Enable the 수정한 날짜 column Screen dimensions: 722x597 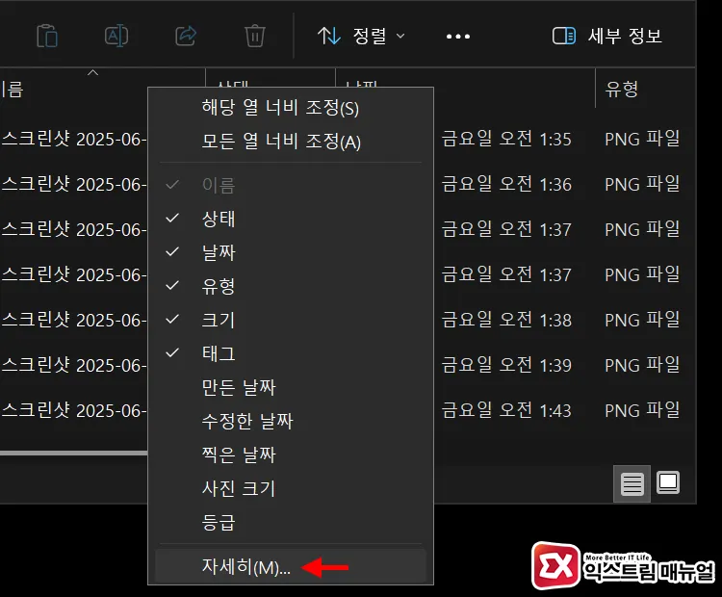point(291,421)
